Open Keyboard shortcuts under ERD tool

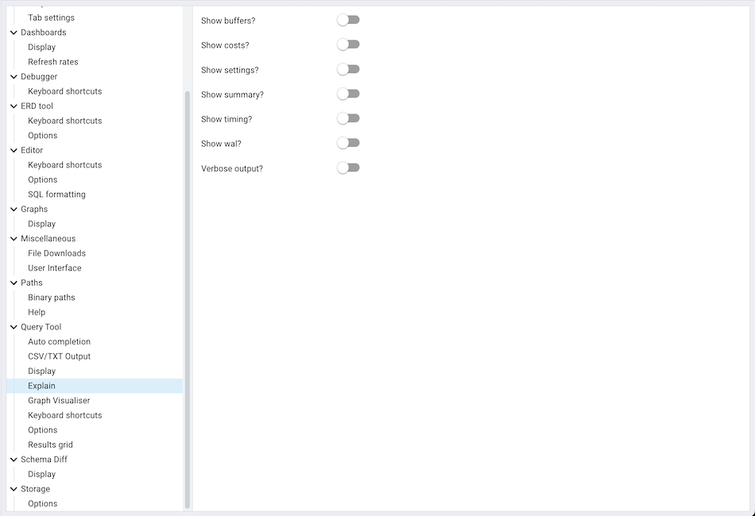point(64,120)
